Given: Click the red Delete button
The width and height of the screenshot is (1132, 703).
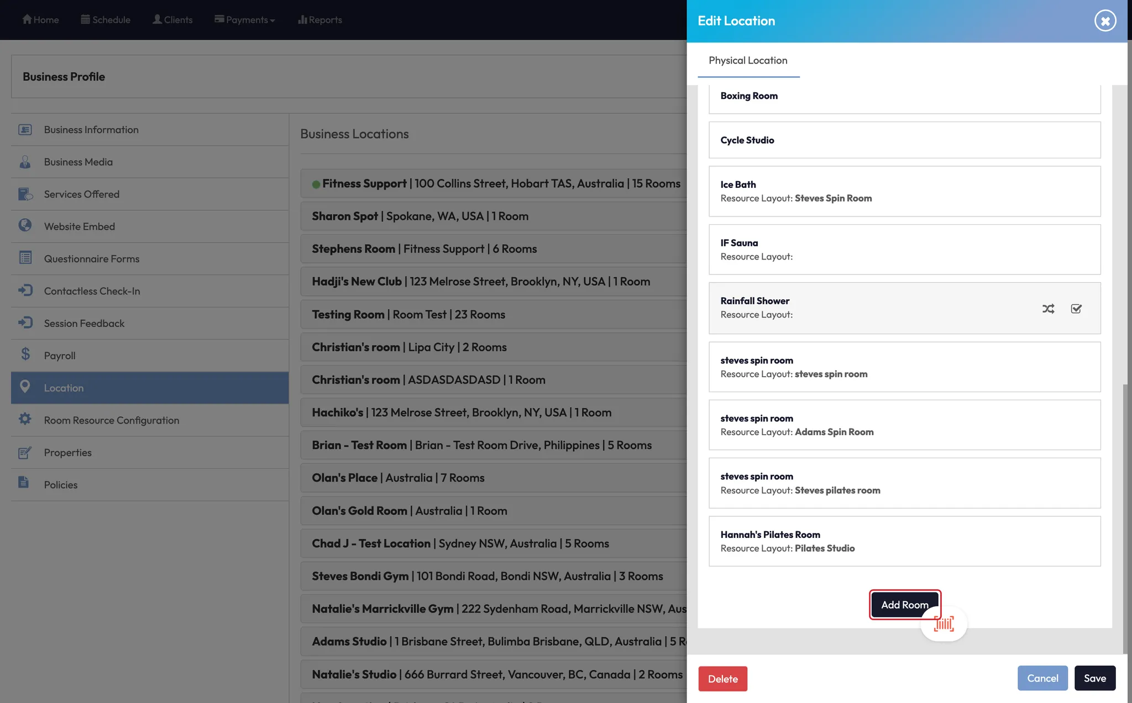Looking at the screenshot, I should tap(722, 679).
